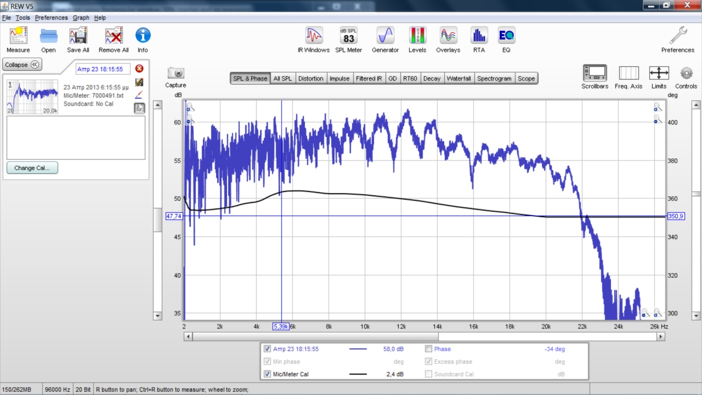Toggle the Phase trace checkbox
This screenshot has height=395, width=702.
429,349
